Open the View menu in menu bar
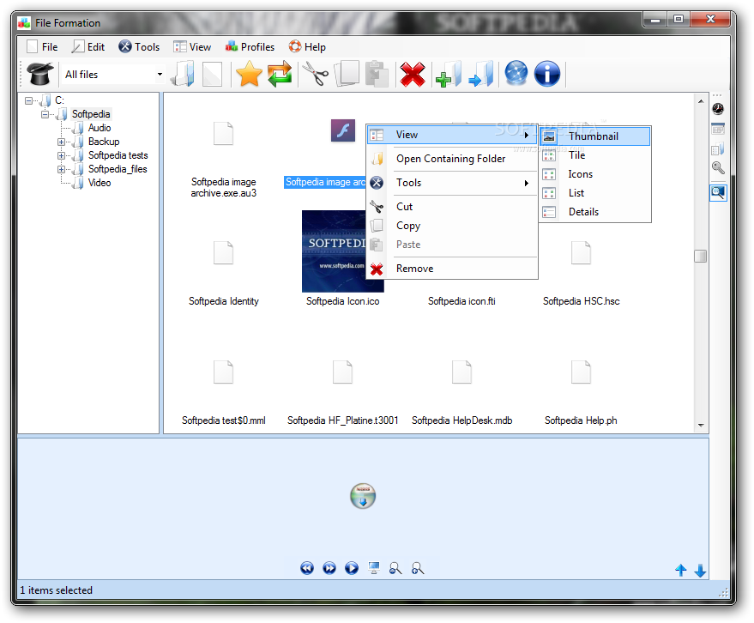 192,46
